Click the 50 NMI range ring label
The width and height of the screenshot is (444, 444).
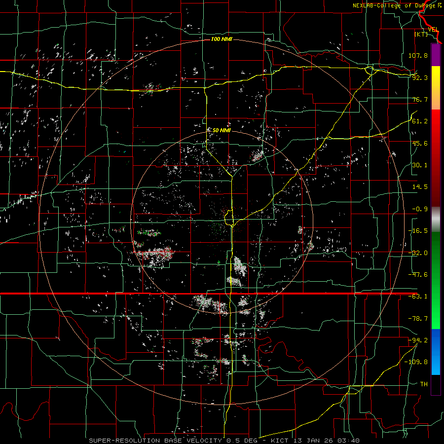pyautogui.click(x=222, y=130)
